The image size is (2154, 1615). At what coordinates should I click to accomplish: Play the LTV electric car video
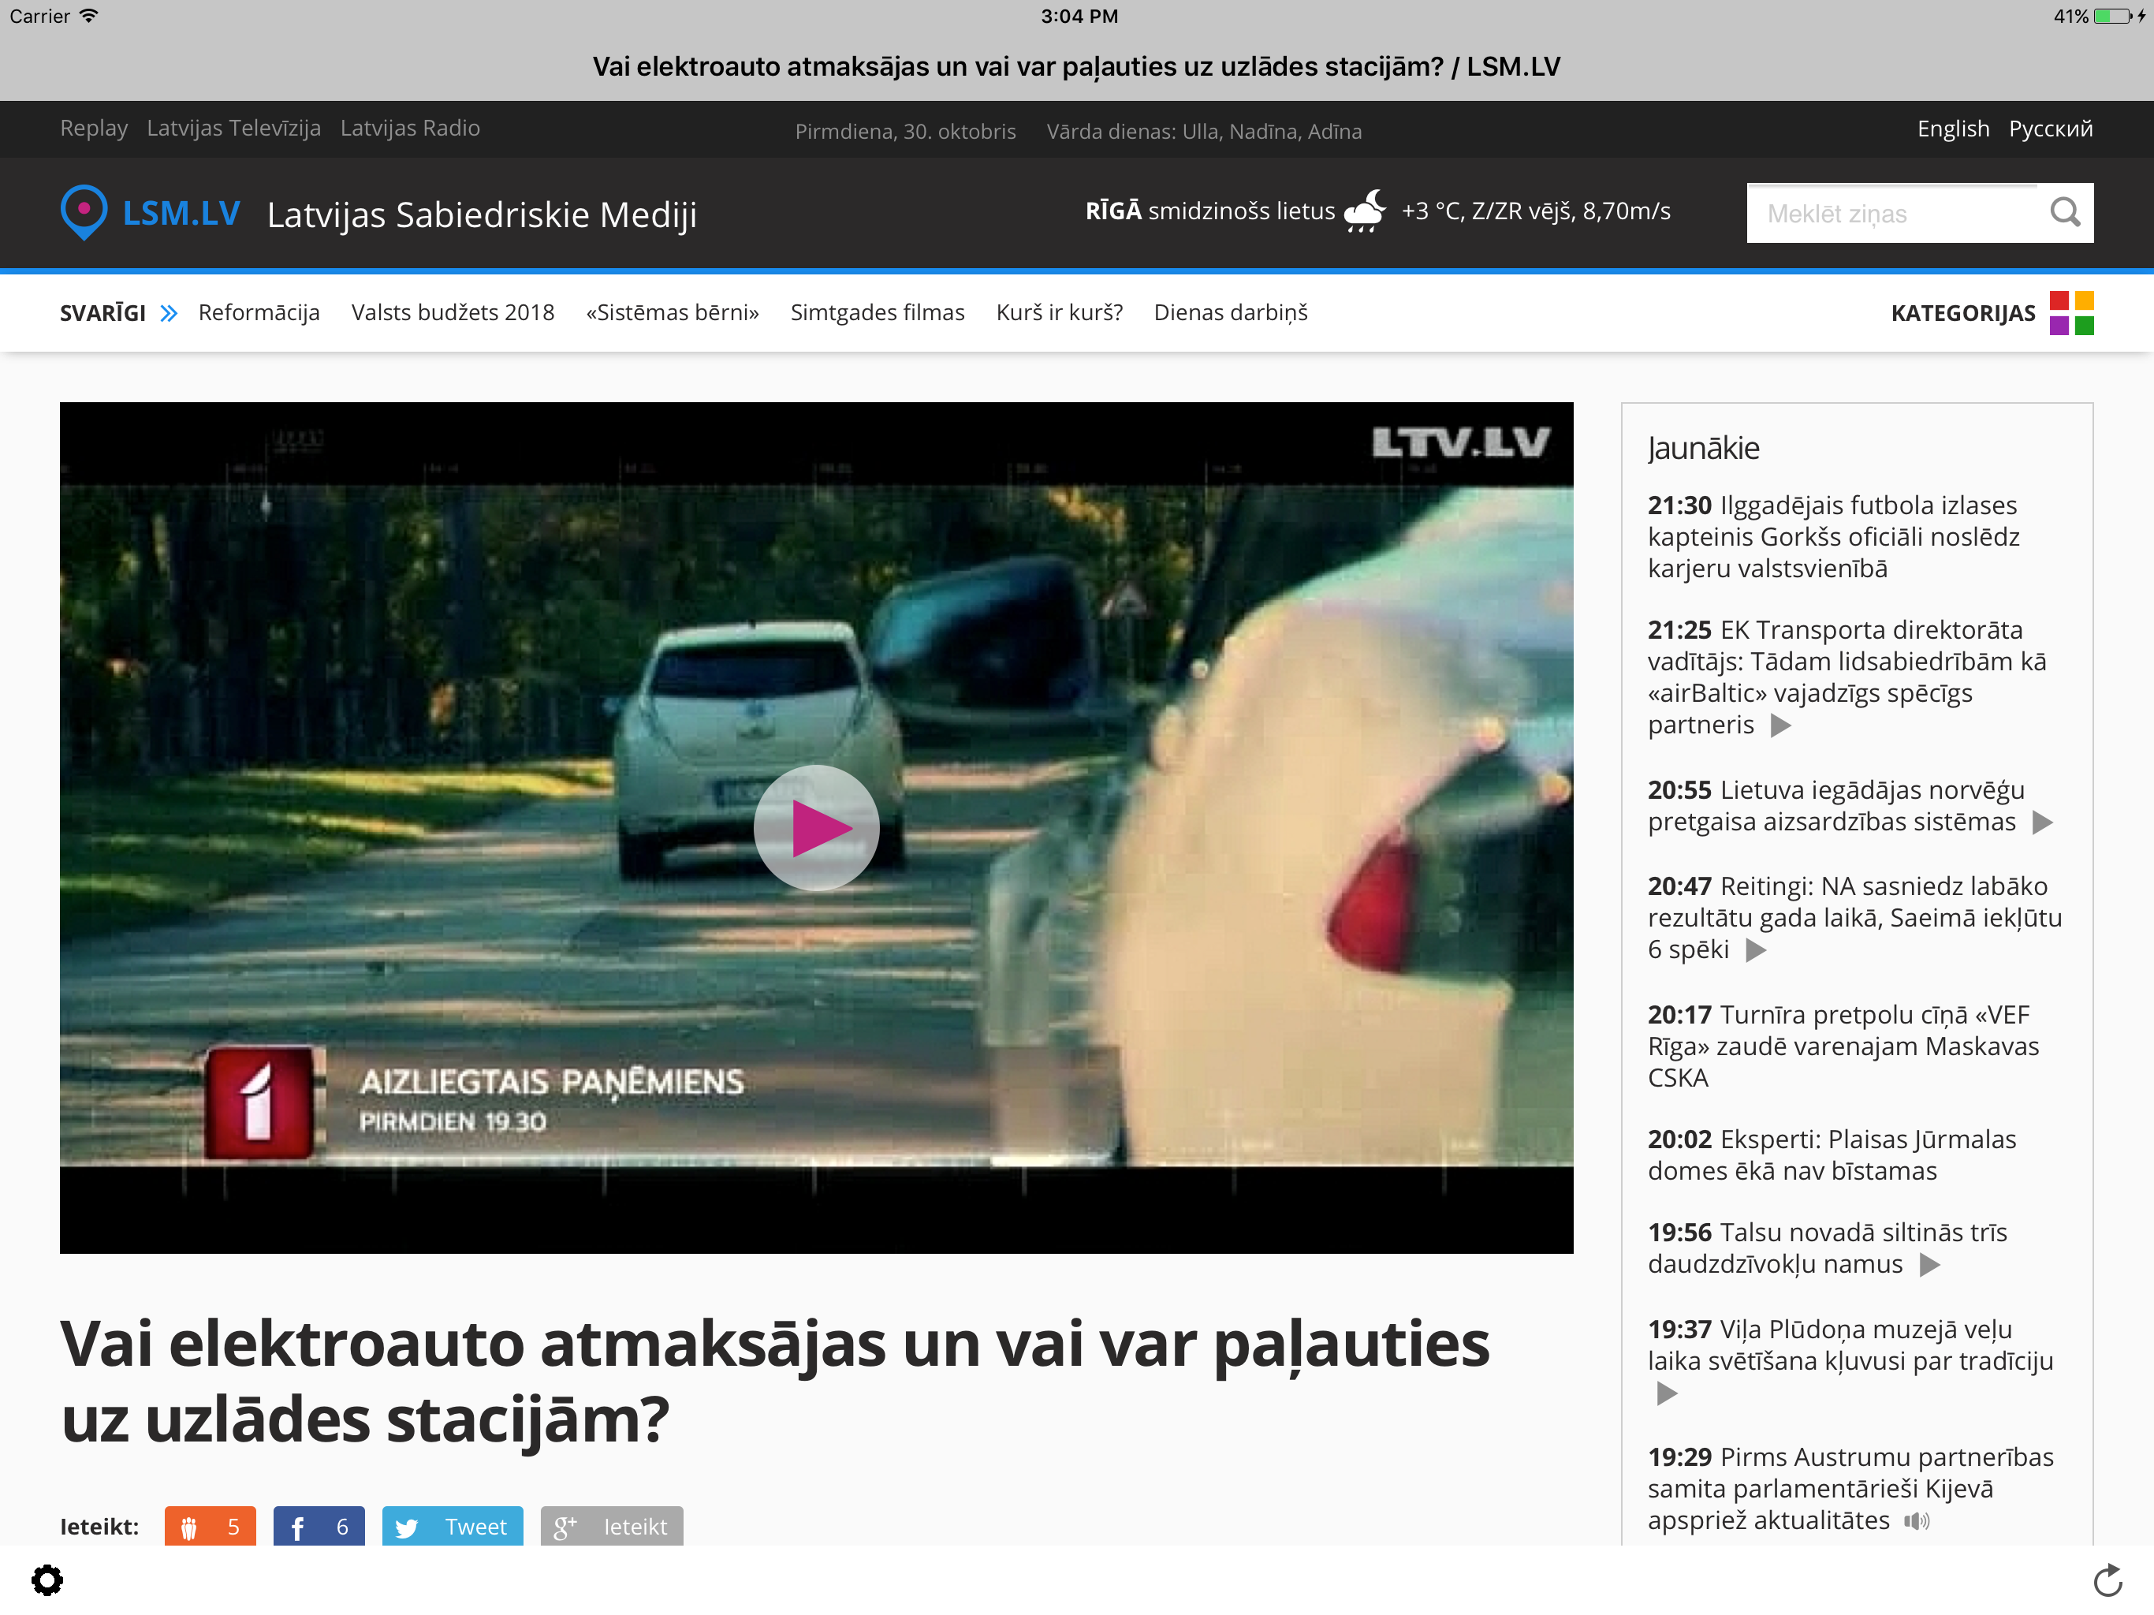[x=816, y=827]
